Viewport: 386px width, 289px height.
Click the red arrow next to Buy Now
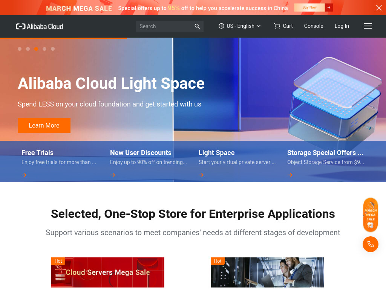(x=329, y=8)
